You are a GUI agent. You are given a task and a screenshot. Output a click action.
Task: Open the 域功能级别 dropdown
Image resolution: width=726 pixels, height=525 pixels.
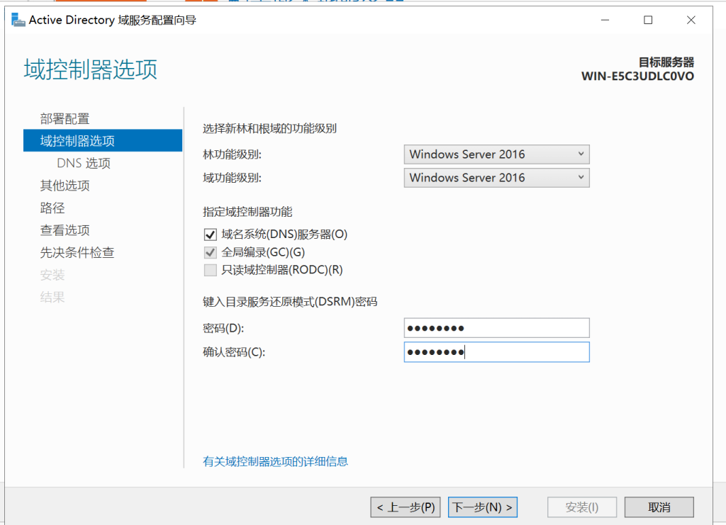[496, 178]
